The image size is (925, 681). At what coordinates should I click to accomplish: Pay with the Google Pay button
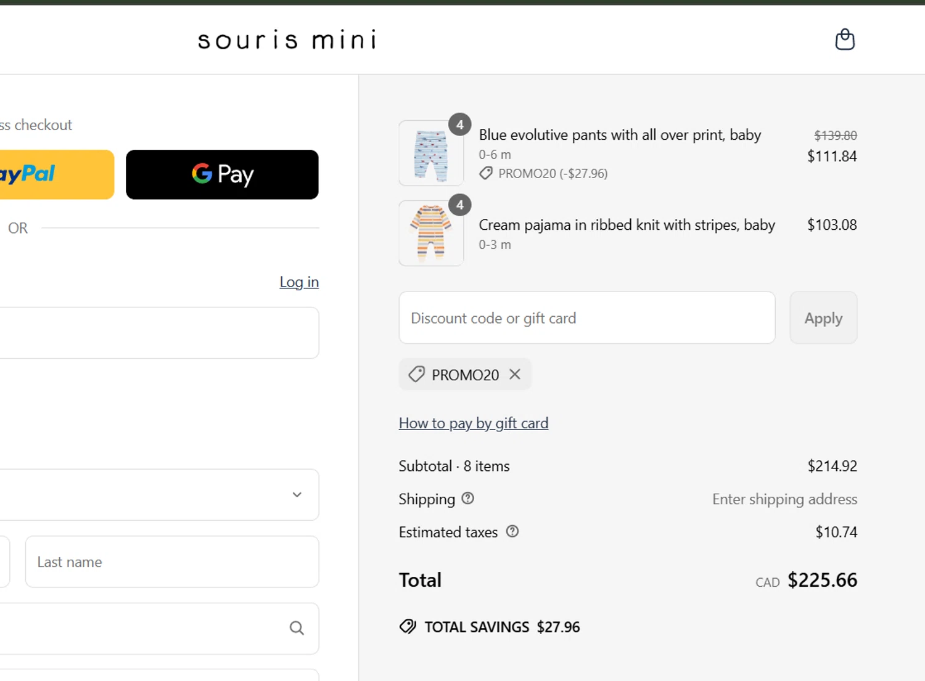(222, 174)
